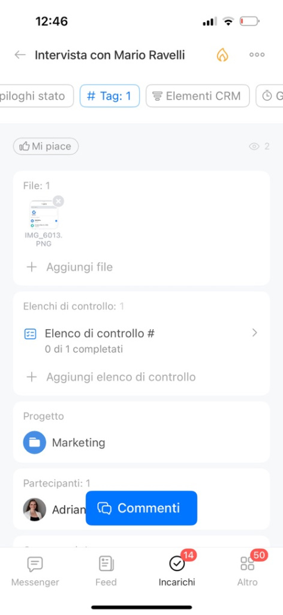The height and width of the screenshot is (615, 283).
Task: Tap the back arrow in header
Action: (x=20, y=55)
